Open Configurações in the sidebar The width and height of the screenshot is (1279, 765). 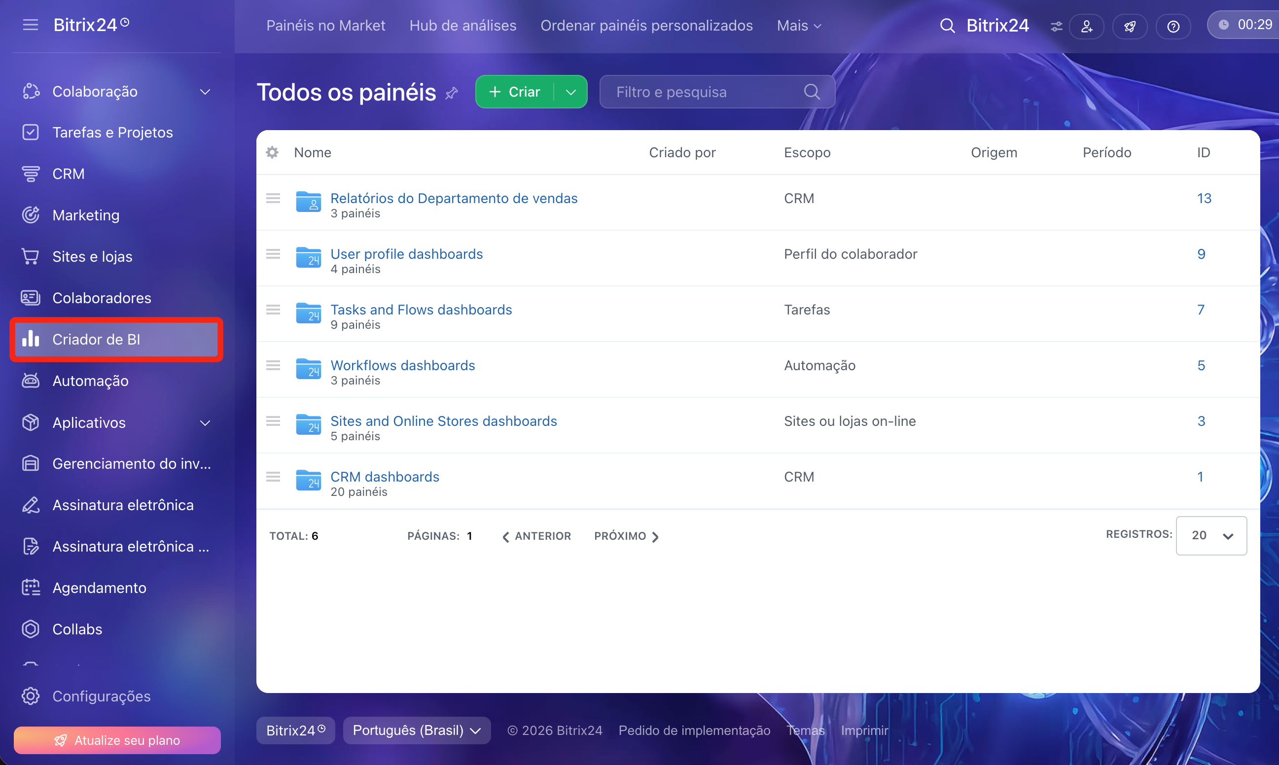(116, 696)
